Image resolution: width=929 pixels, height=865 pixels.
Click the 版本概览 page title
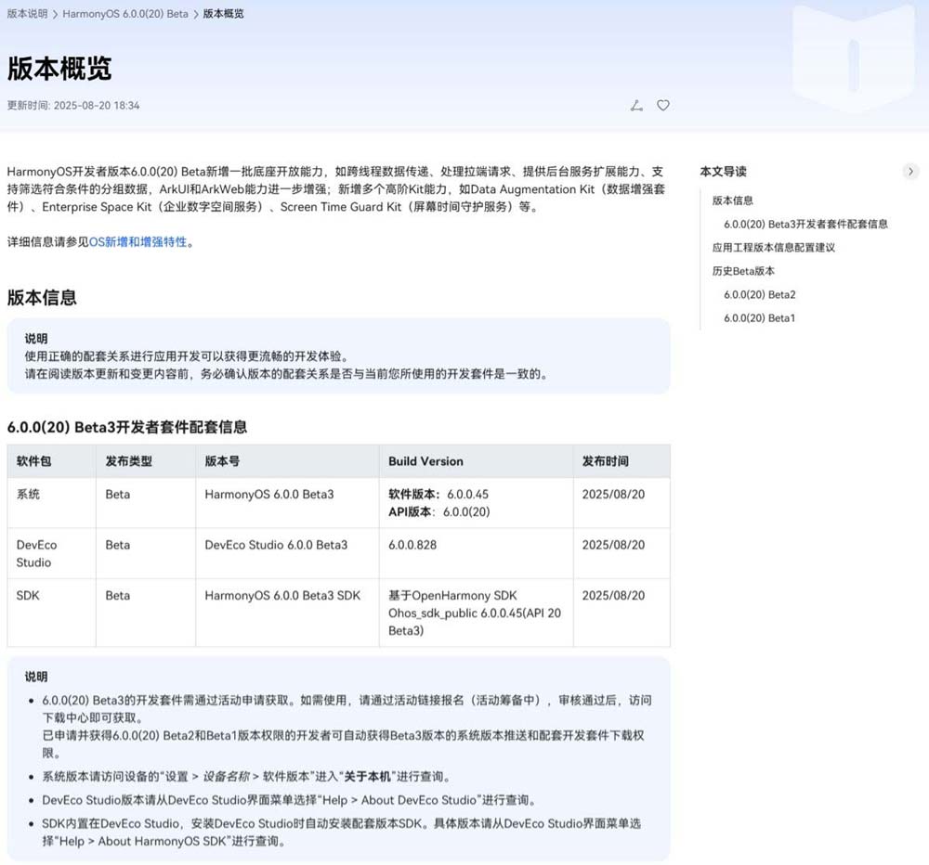[59, 68]
